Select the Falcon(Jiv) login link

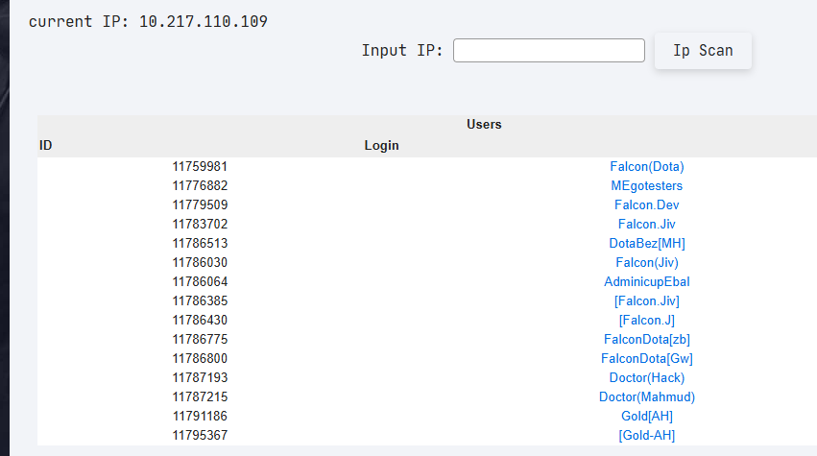click(646, 262)
